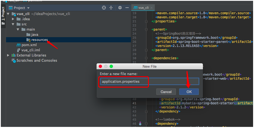Fold the parent closing tag at line 28
The image size is (255, 128).
coord(146,50)
